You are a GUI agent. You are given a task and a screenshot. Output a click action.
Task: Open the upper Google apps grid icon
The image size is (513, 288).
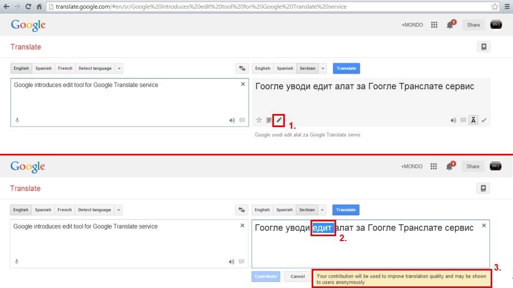434,25
